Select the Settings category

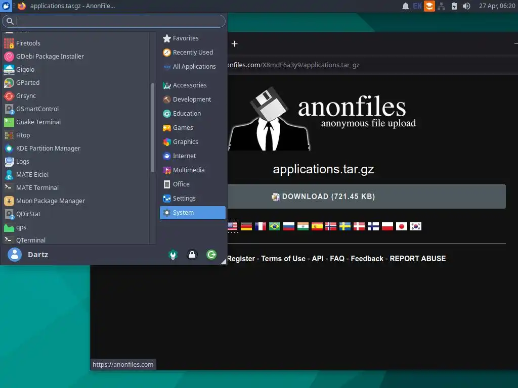point(193,199)
